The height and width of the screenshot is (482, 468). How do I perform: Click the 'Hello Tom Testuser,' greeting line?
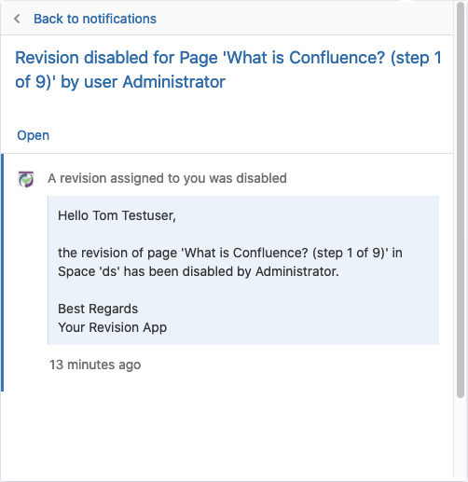[117, 215]
